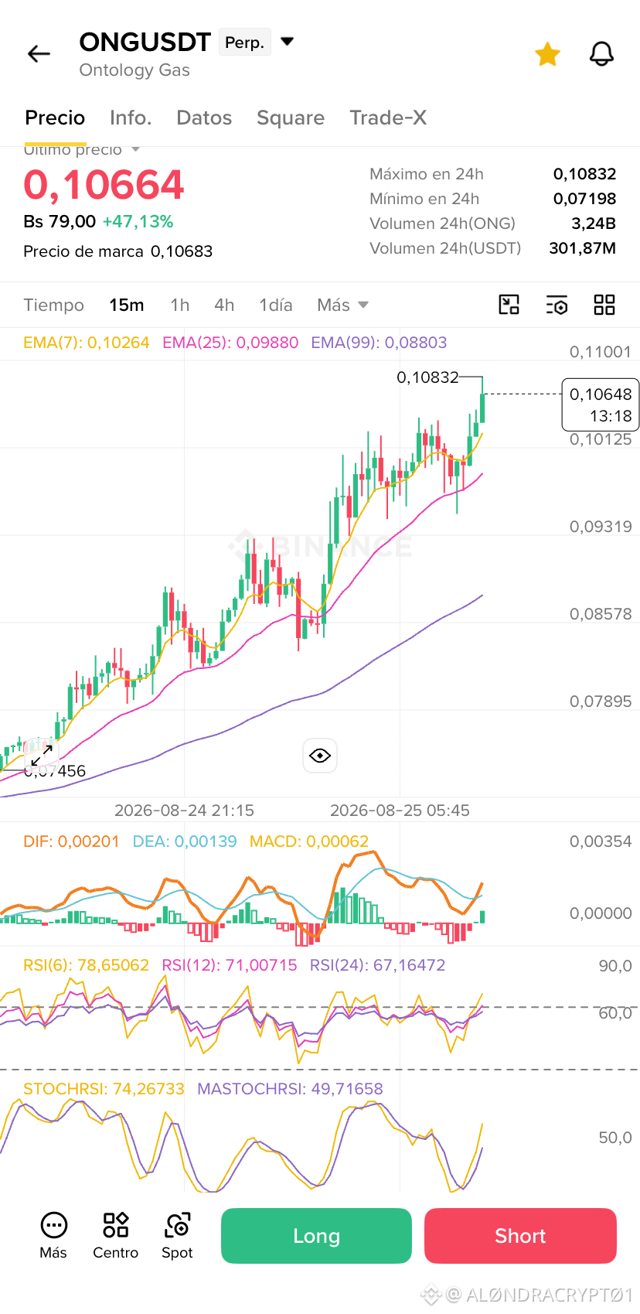This screenshot has height=1314, width=640.
Task: Expand the ONGUSDT pair selector arrow
Action: coord(287,41)
